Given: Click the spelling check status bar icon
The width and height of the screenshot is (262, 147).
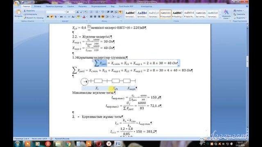Looking at the screenshot, I should tap(51, 139).
